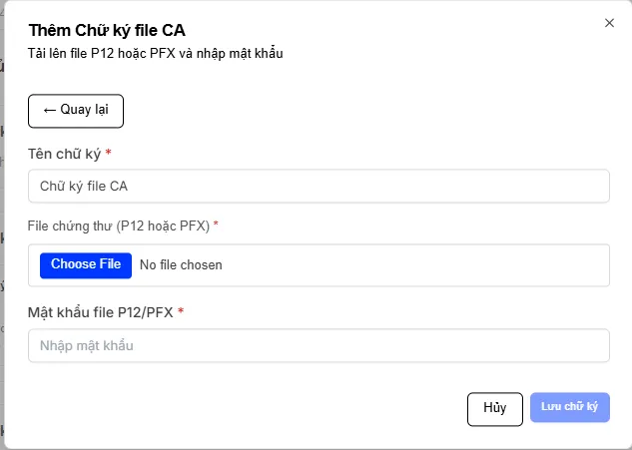The image size is (632, 450).
Task: Click the red asterisk beside Tên chữ ký
Action: [x=108, y=153]
